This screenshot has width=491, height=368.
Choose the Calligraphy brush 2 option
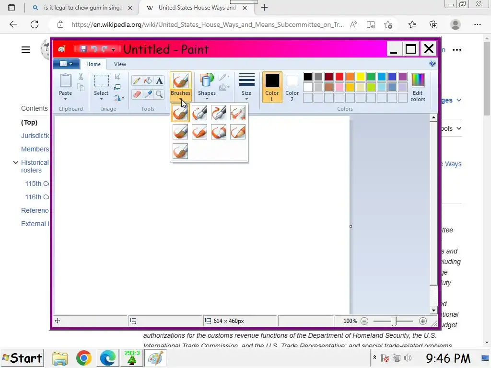(219, 113)
